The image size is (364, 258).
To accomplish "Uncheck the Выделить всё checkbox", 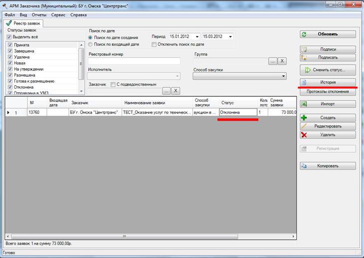I will pyautogui.click(x=9, y=37).
